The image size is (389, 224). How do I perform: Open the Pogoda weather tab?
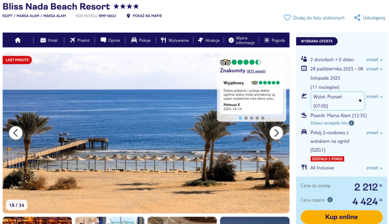(274, 40)
